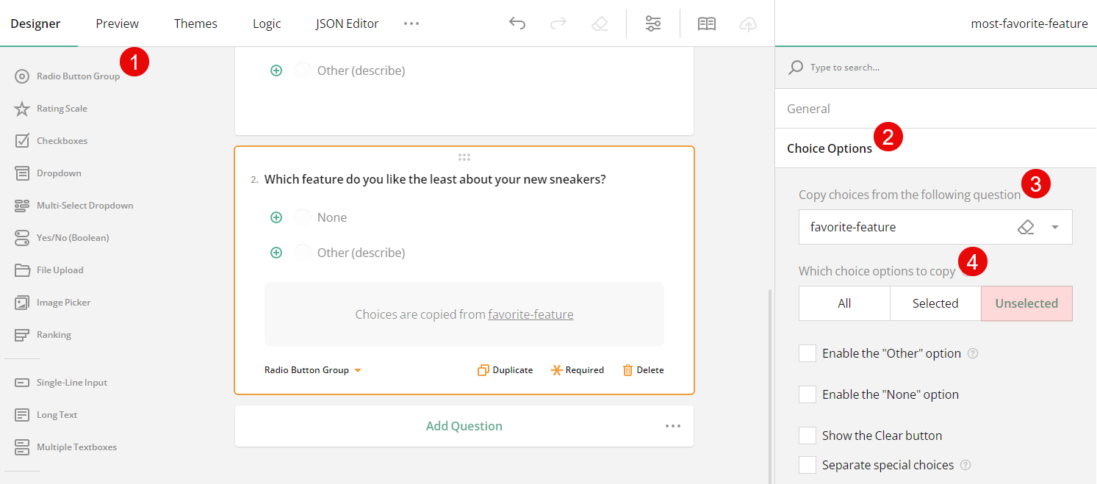Click the Undo arrow icon
This screenshot has width=1097, height=484.
pyautogui.click(x=517, y=23)
